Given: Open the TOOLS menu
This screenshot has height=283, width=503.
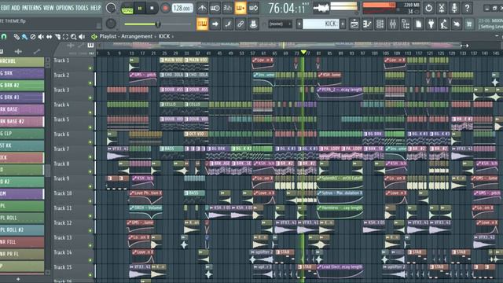Looking at the screenshot, I should tap(82, 8).
